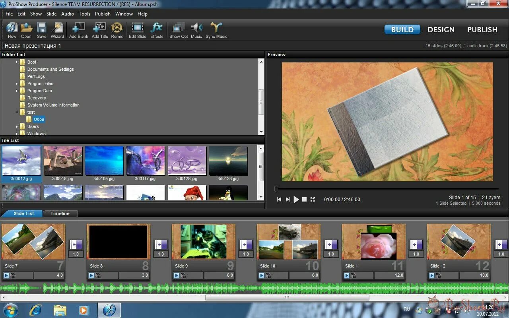Image resolution: width=509 pixels, height=318 pixels.
Task: Select the Recovery folder
Action: tap(37, 98)
